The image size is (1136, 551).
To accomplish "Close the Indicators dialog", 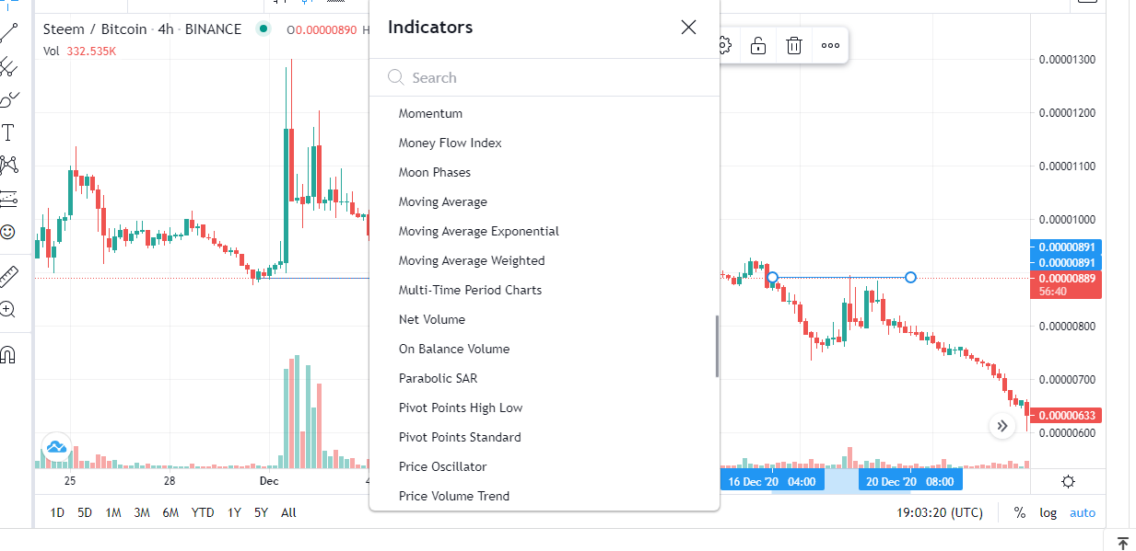I will 688,28.
